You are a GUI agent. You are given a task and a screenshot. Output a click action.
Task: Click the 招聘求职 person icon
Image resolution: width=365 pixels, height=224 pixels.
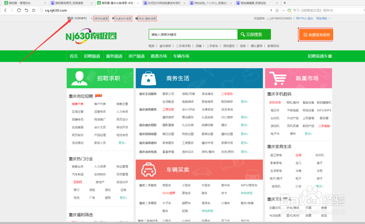click(80, 77)
